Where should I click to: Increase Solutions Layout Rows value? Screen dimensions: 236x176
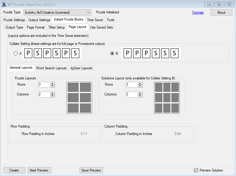tap(140, 83)
